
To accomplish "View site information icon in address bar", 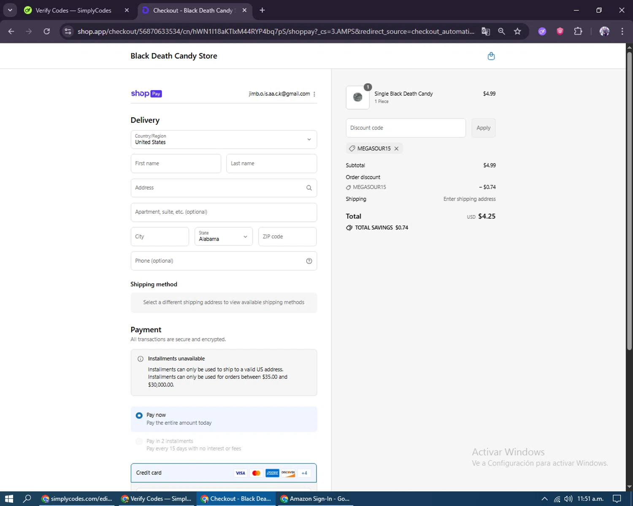I will (x=68, y=31).
